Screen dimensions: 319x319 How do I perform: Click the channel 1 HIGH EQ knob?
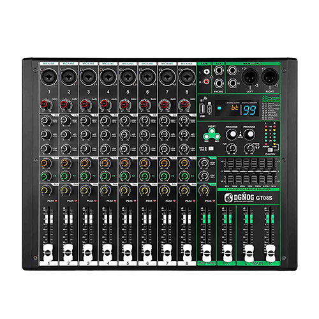pyautogui.click(x=45, y=121)
